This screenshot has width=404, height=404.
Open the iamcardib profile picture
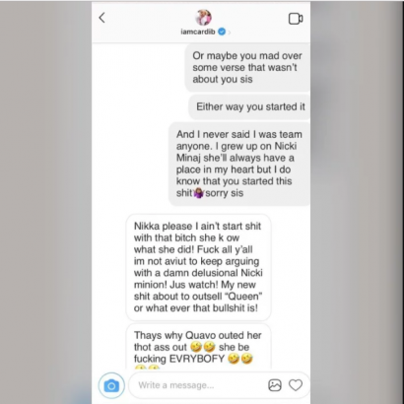click(203, 18)
